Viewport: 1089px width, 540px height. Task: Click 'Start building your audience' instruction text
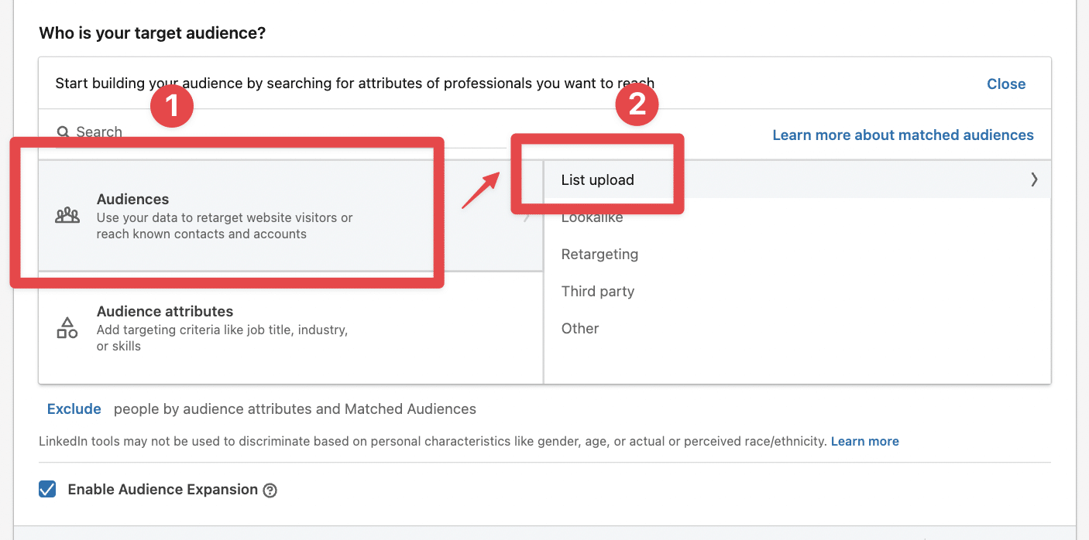tap(355, 83)
